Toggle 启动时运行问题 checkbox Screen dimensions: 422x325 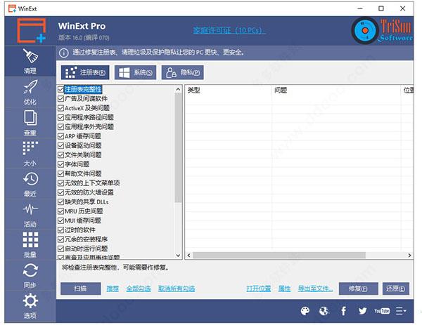point(60,248)
